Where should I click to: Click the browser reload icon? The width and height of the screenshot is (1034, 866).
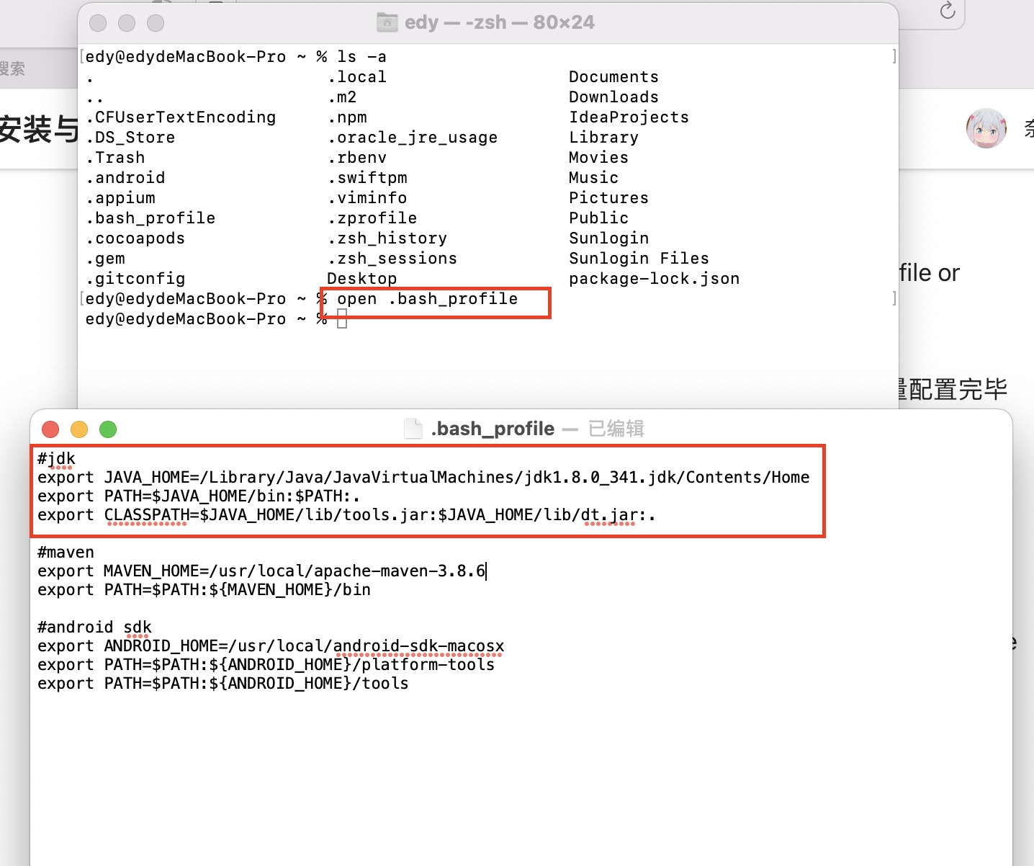(948, 11)
